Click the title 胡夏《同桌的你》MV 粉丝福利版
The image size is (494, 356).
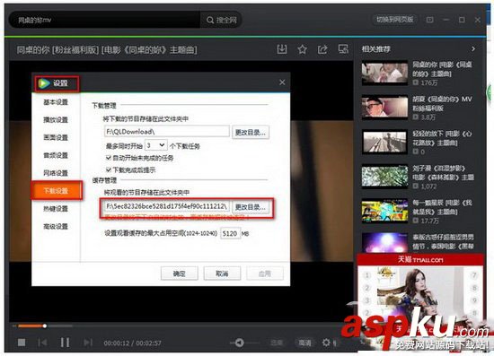442,103
